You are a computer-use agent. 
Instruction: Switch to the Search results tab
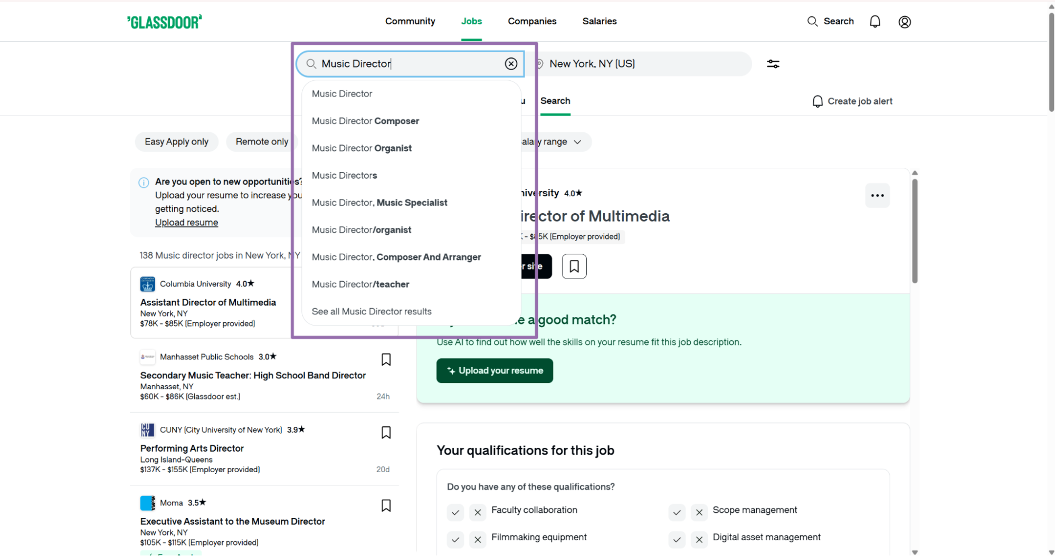point(555,101)
